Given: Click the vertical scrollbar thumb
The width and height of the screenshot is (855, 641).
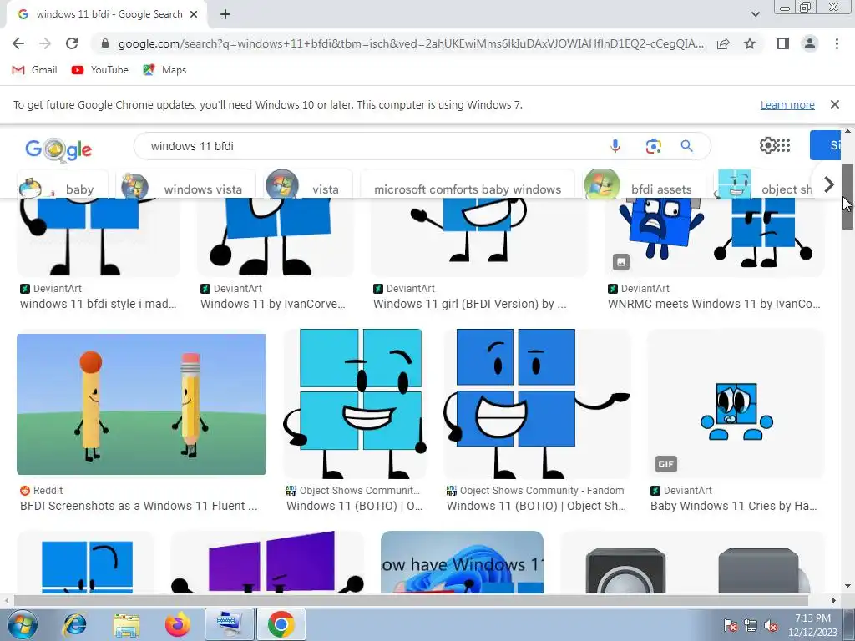Looking at the screenshot, I should pos(847,196).
